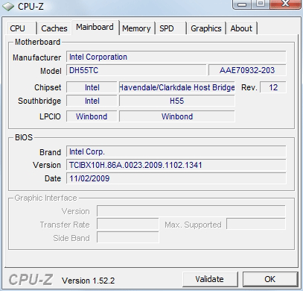Switch to the Graphics tab
This screenshot has width=303, height=291.
coord(206,28)
